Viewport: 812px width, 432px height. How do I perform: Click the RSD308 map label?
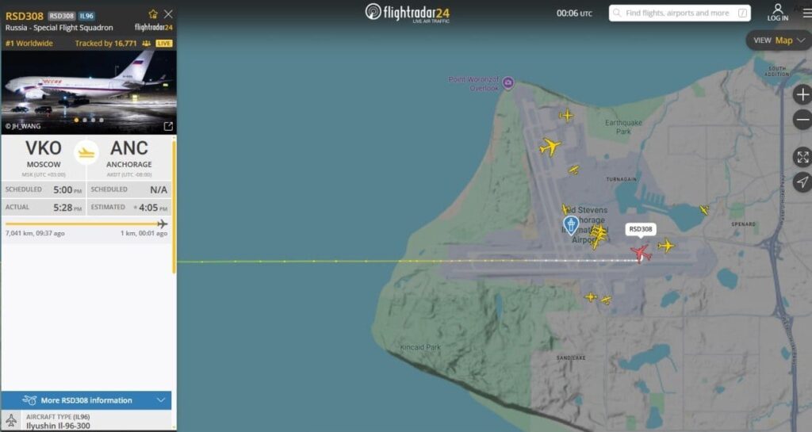pos(641,229)
